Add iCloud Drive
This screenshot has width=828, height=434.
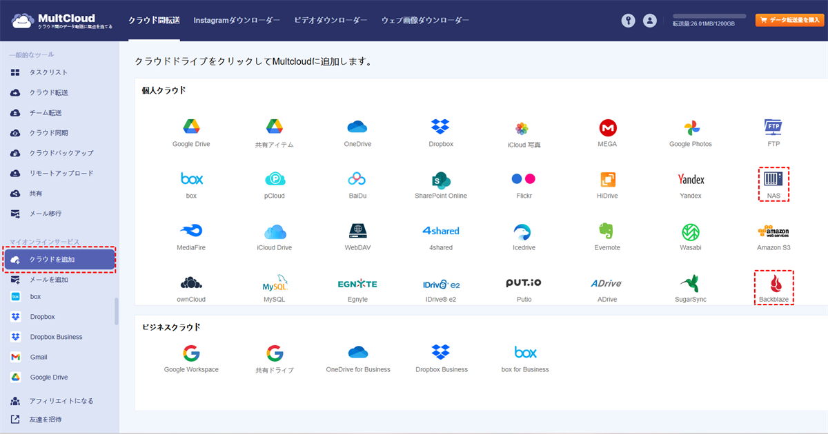[x=275, y=231]
